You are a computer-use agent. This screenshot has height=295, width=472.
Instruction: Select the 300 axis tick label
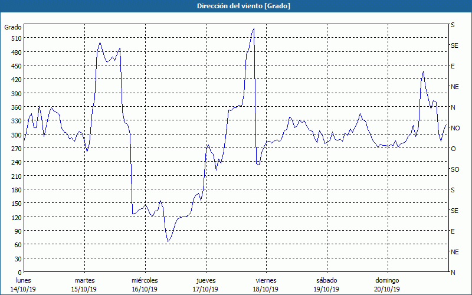click(16, 135)
